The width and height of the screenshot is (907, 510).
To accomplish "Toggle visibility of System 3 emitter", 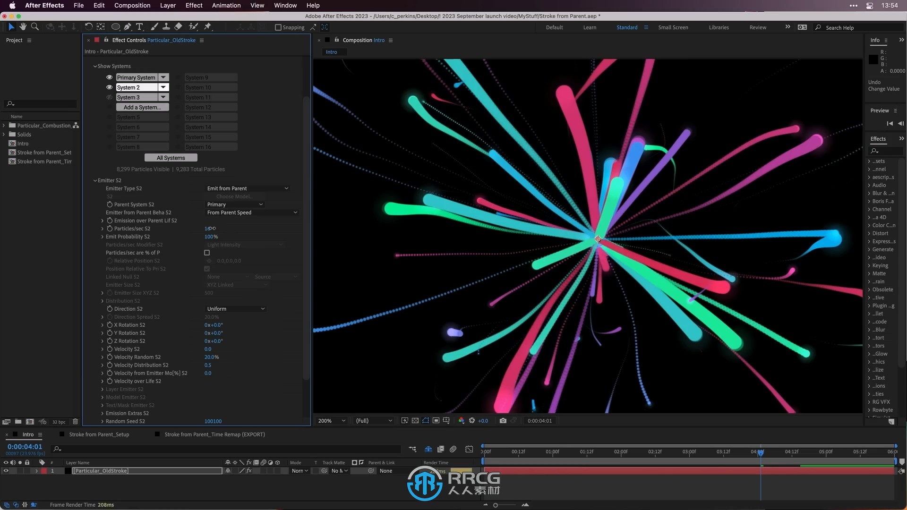I will (x=109, y=97).
